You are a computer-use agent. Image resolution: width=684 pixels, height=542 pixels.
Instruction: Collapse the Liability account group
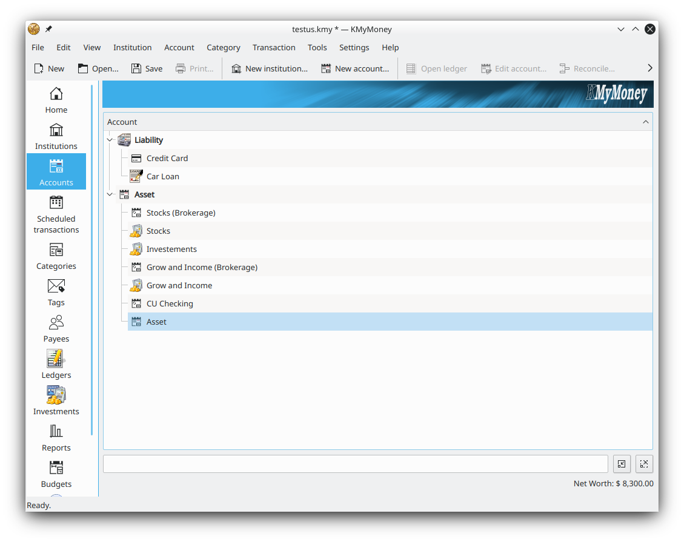coord(110,140)
